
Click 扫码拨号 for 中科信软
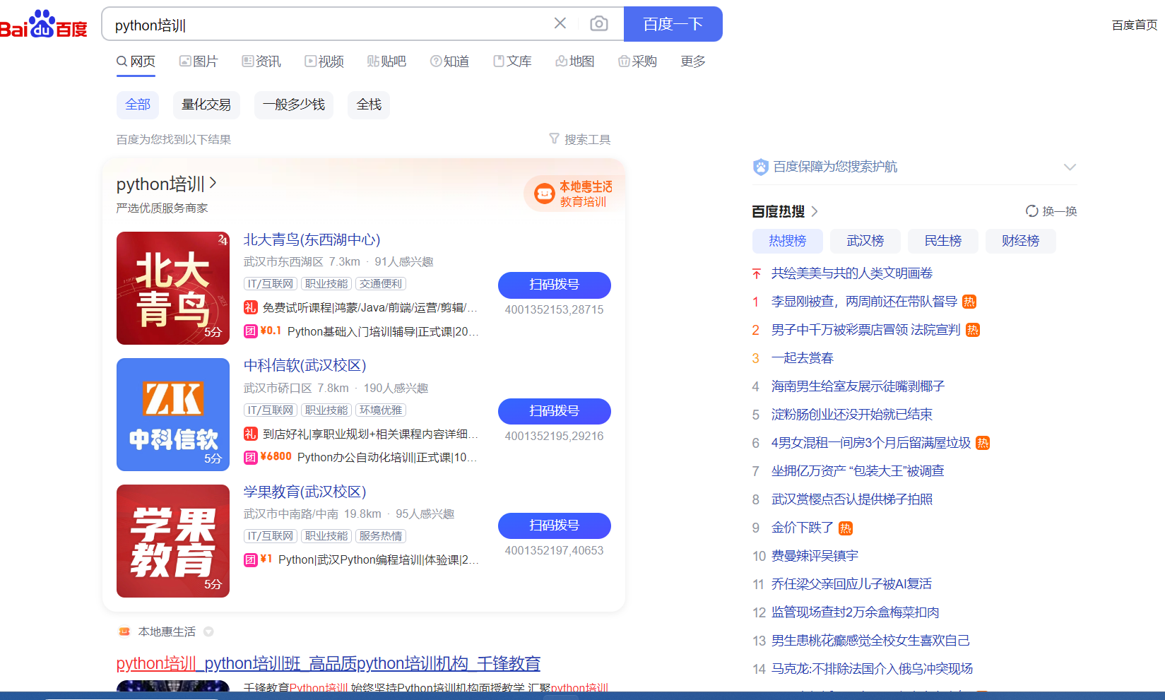(555, 411)
